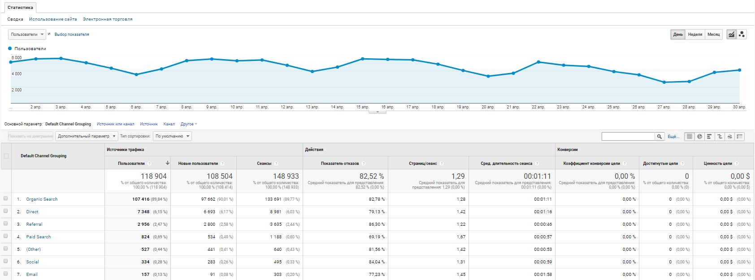Open help for Сред. длительность сеанса column
The image size is (755, 280).
(x=537, y=164)
